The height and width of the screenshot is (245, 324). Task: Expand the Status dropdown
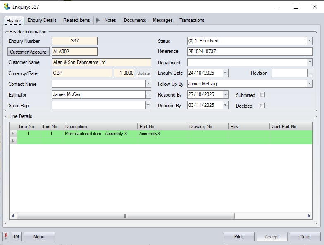[310, 41]
